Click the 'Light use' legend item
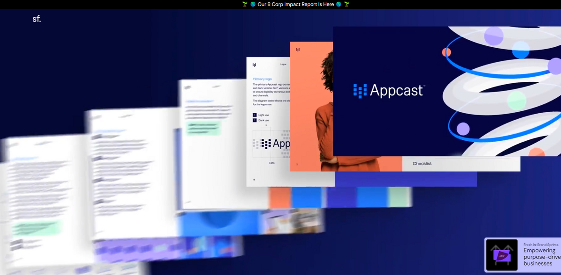Image resolution: width=561 pixels, height=275 pixels. pyautogui.click(x=261, y=115)
